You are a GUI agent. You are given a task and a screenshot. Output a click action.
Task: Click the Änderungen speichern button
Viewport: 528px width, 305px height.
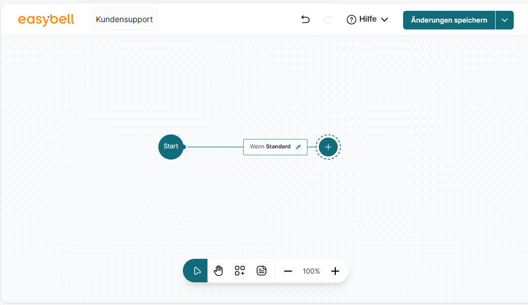(449, 20)
